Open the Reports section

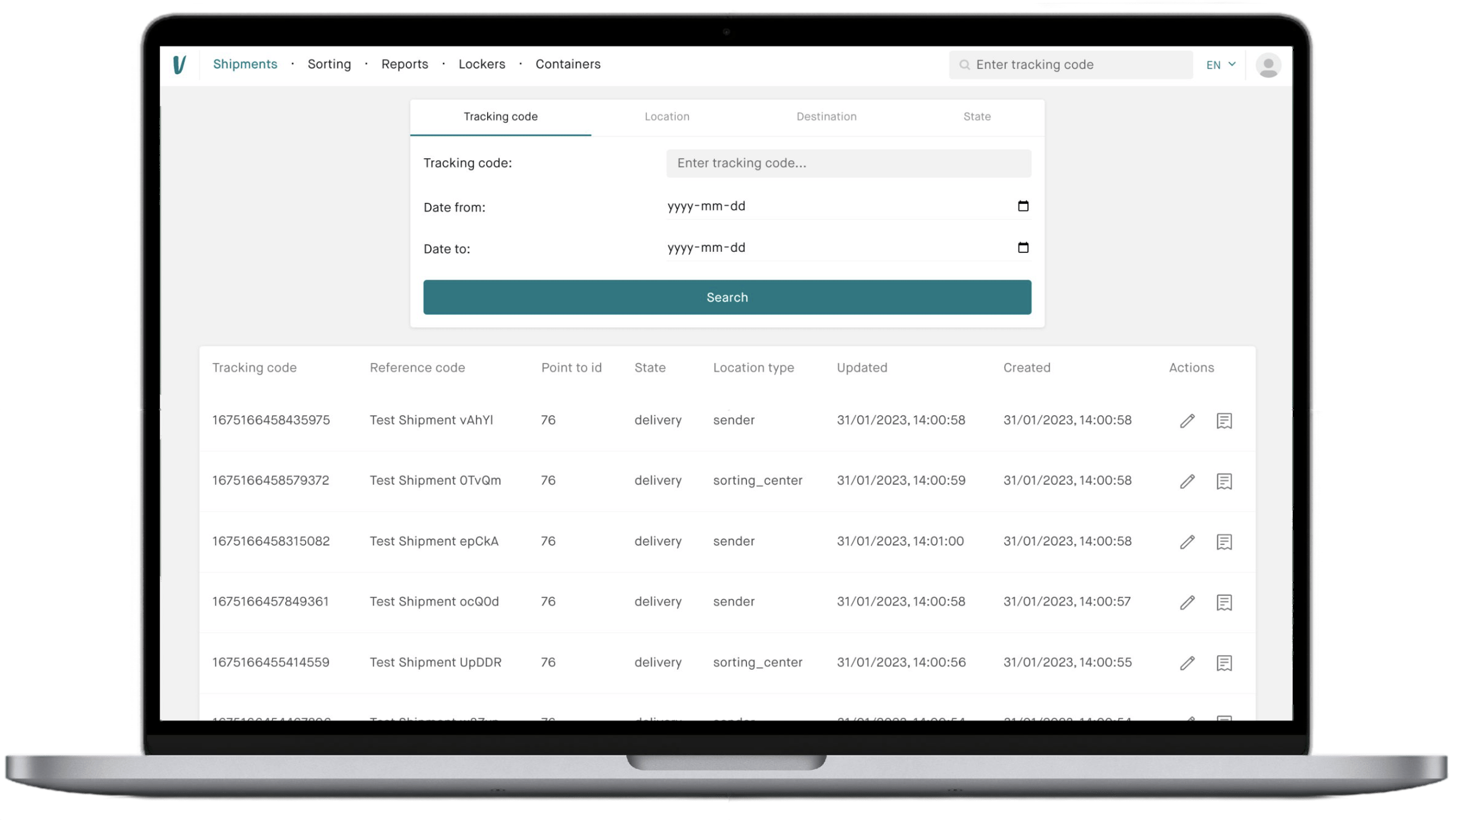click(x=404, y=64)
